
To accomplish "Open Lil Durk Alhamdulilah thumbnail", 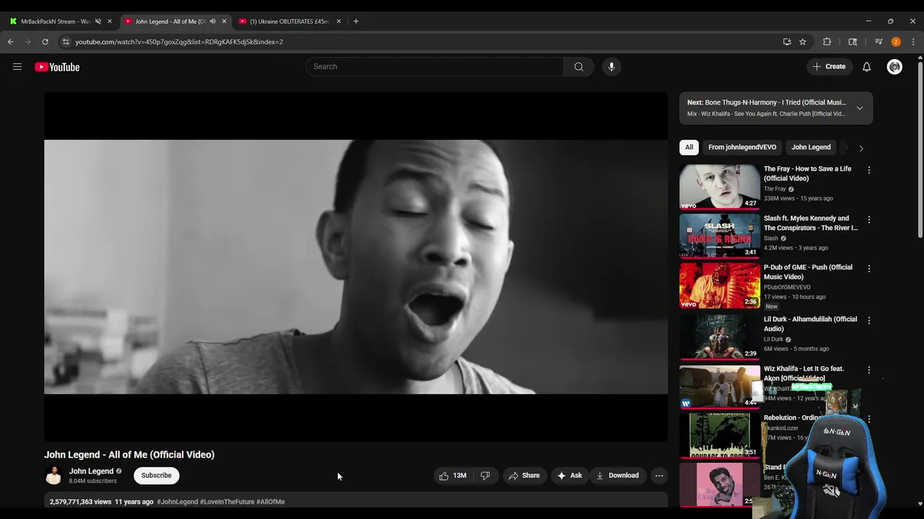I will pyautogui.click(x=720, y=337).
